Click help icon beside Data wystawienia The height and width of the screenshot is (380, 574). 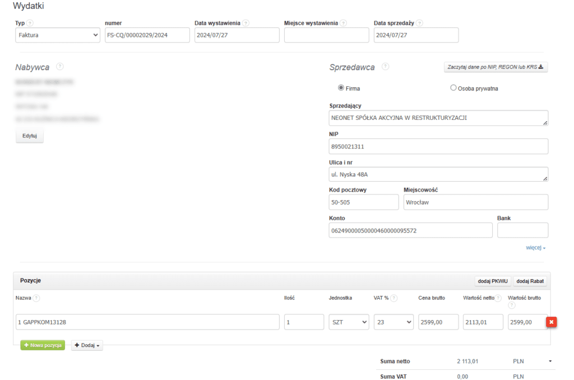point(246,23)
